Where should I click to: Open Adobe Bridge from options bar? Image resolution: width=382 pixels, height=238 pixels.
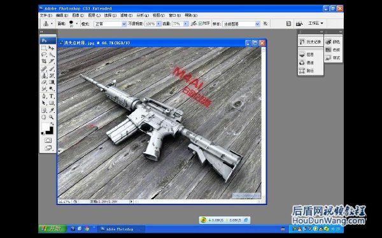coord(299,23)
